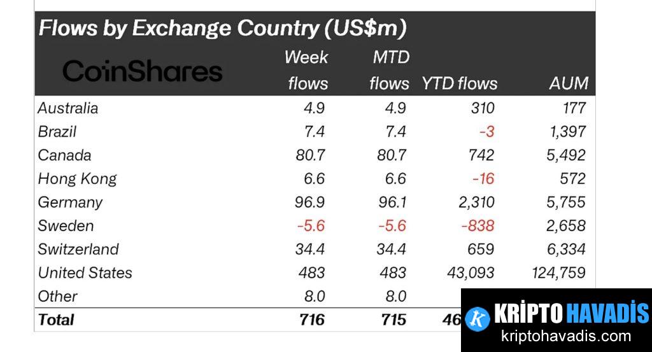This screenshot has width=652, height=352.
Task: Click the Canada row label
Action: [x=64, y=155]
